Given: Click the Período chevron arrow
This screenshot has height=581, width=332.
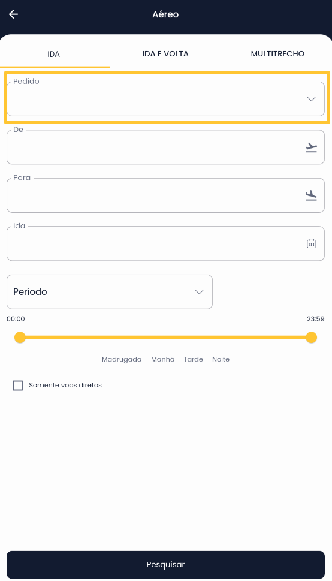Looking at the screenshot, I should coord(200,292).
